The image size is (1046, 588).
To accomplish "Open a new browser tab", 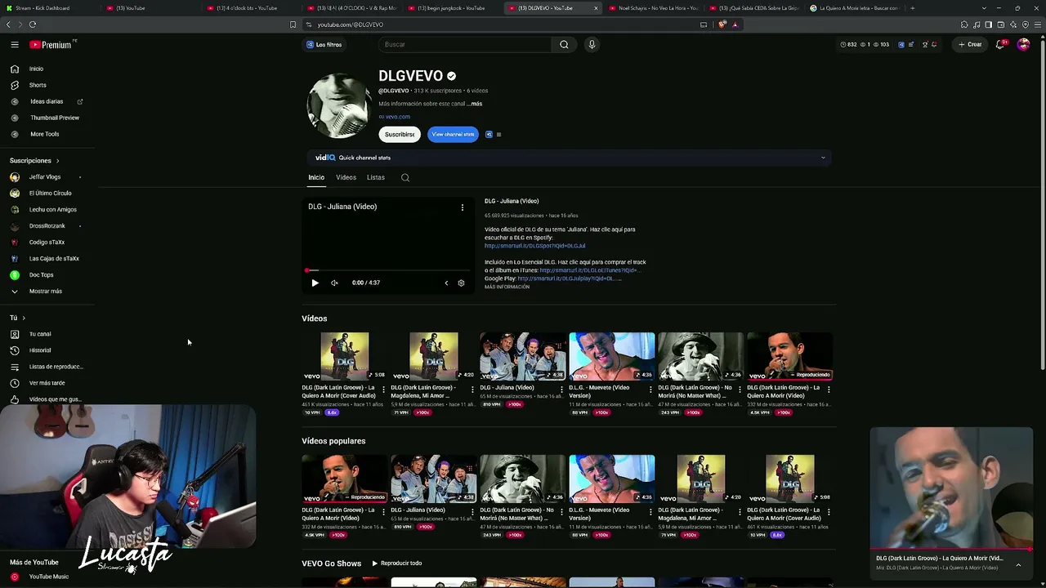I will (912, 8).
